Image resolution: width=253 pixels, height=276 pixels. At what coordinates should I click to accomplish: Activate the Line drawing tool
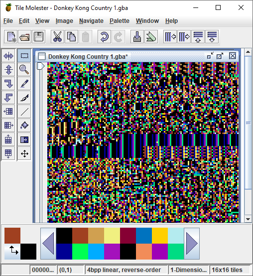click(x=24, y=112)
